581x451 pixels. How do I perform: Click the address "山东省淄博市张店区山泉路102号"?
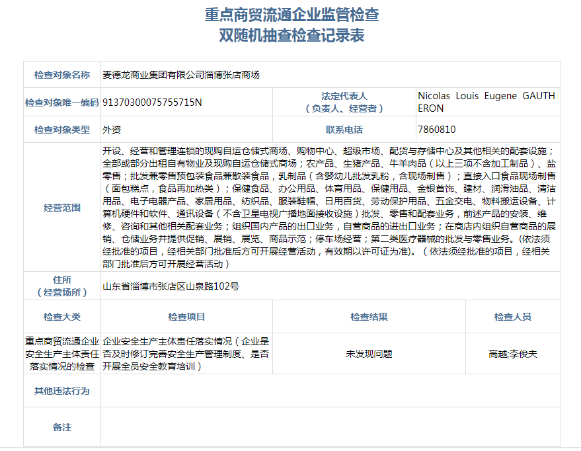171,286
